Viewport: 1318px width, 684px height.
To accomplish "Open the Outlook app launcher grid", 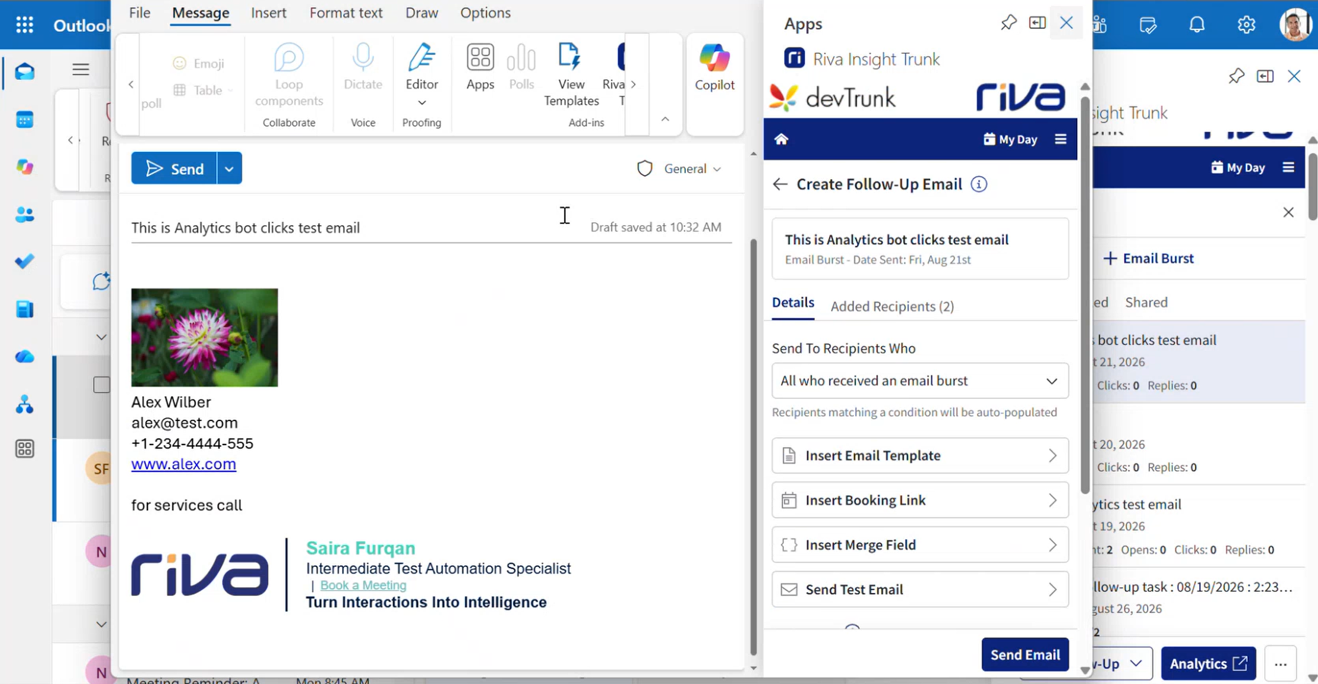I will click(x=24, y=25).
